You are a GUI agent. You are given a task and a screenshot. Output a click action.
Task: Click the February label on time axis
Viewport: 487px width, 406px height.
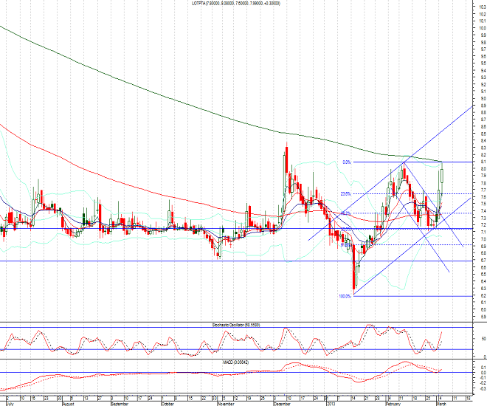[x=393, y=403]
